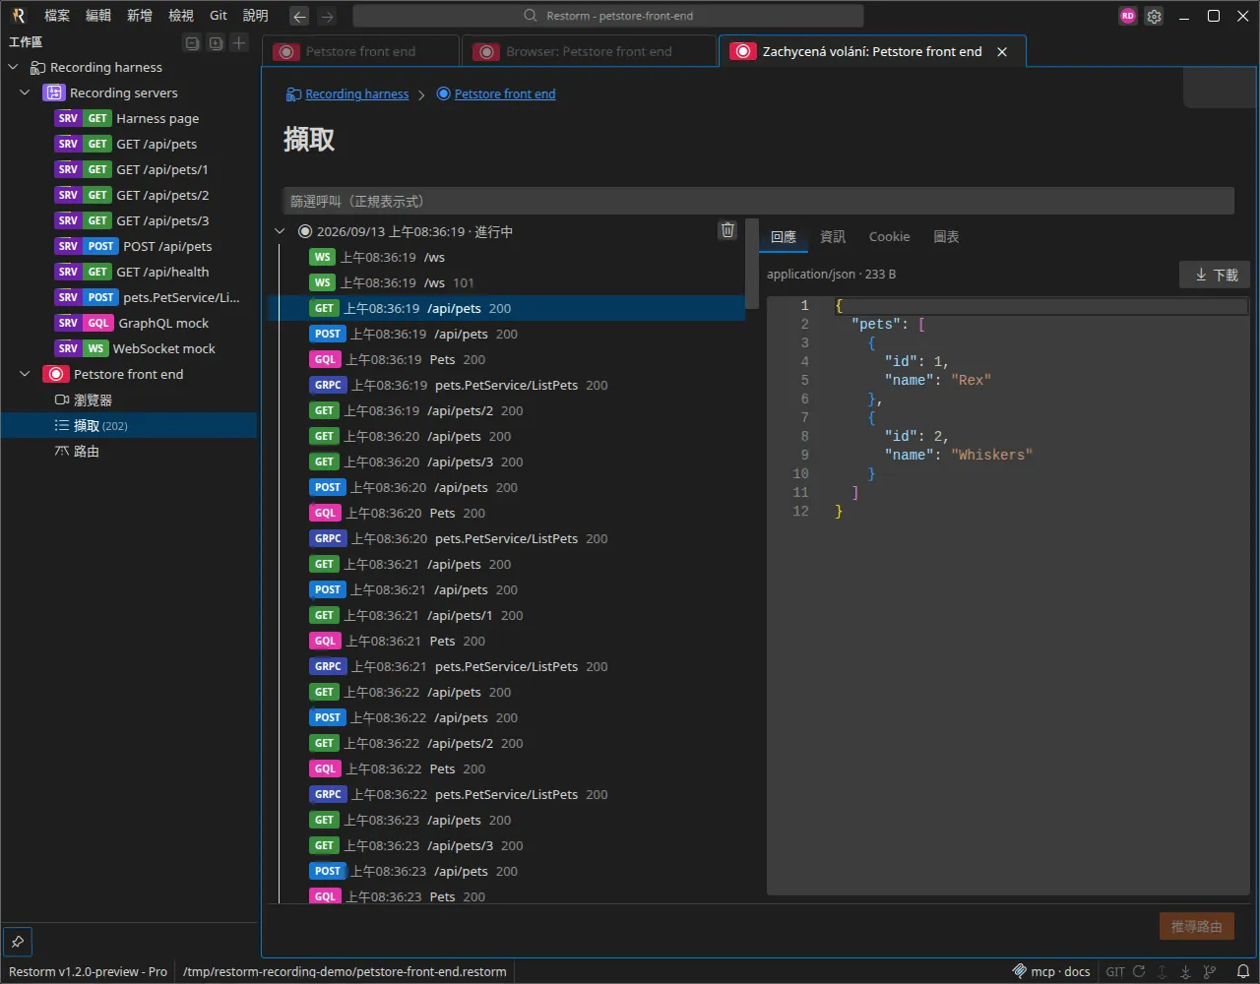
Task: Open the settings gear
Action: click(x=1154, y=16)
